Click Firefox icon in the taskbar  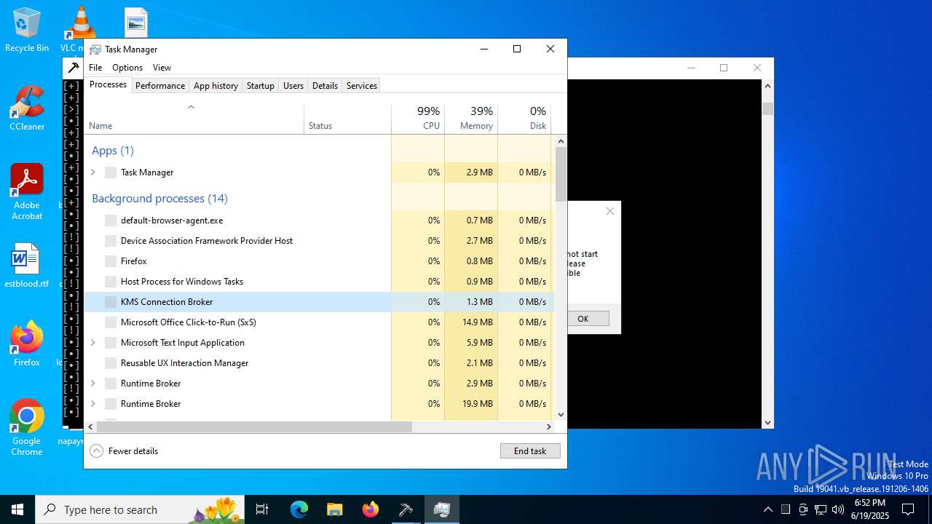click(x=371, y=509)
